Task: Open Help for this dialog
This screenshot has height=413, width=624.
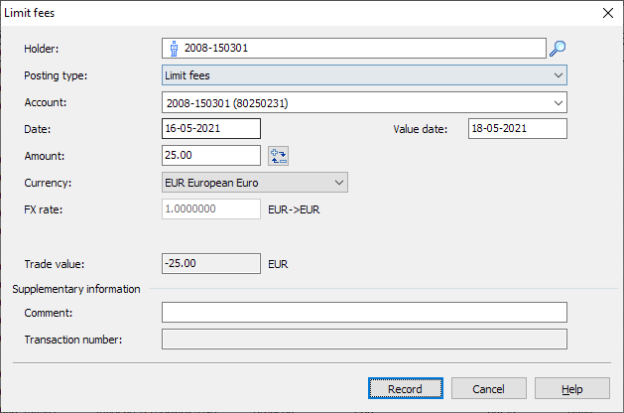Action: click(571, 389)
